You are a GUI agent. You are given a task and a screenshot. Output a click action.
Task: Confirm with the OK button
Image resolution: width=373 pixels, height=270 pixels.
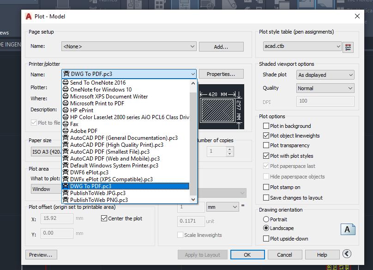[247, 255]
